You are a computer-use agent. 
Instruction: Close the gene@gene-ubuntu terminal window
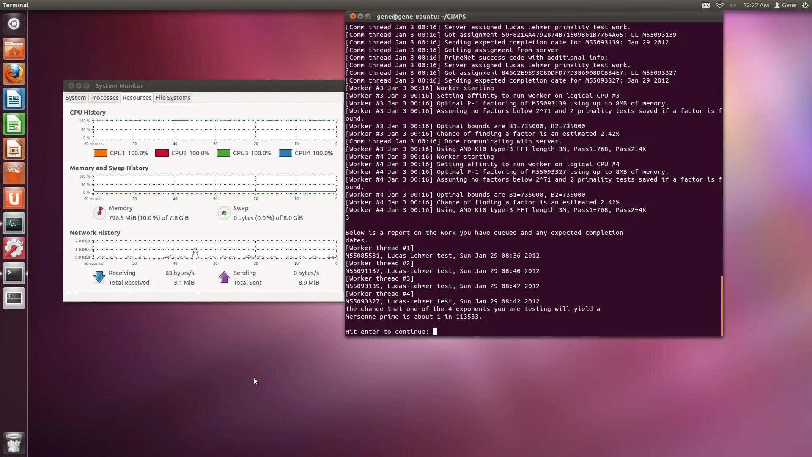click(353, 17)
